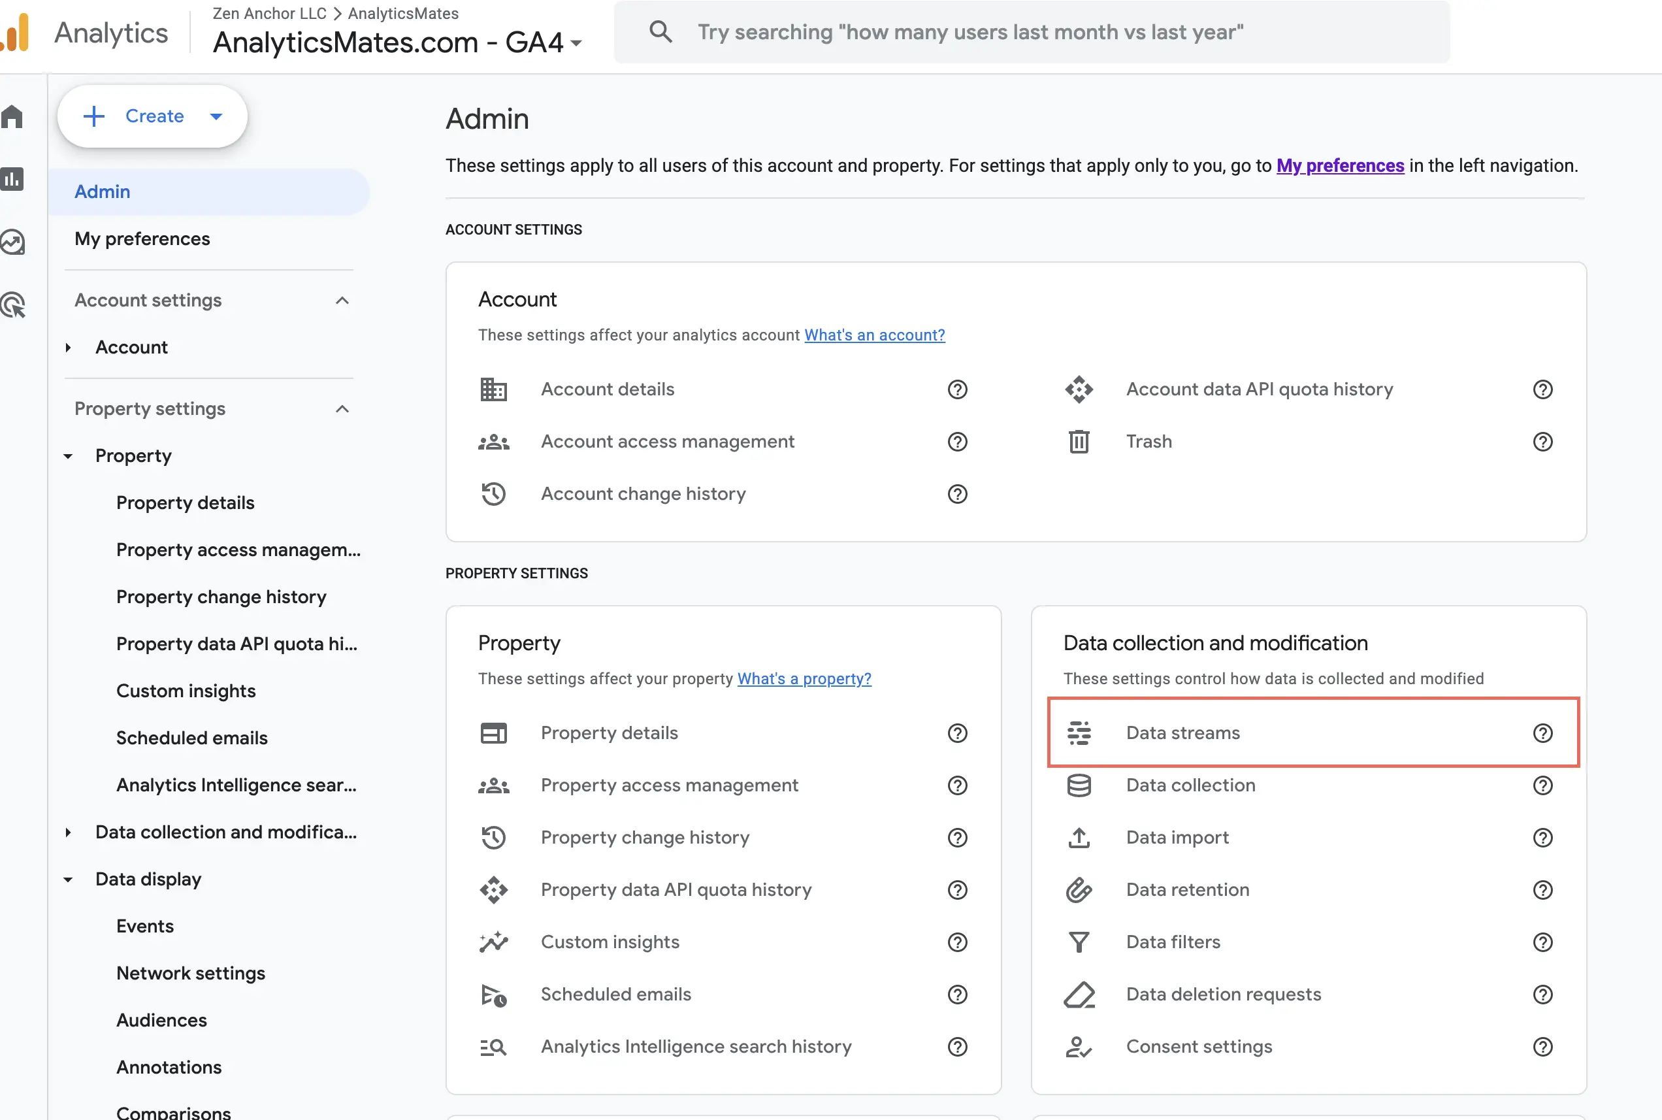The width and height of the screenshot is (1662, 1120).
Task: Click the Account details building icon
Action: pyautogui.click(x=493, y=389)
